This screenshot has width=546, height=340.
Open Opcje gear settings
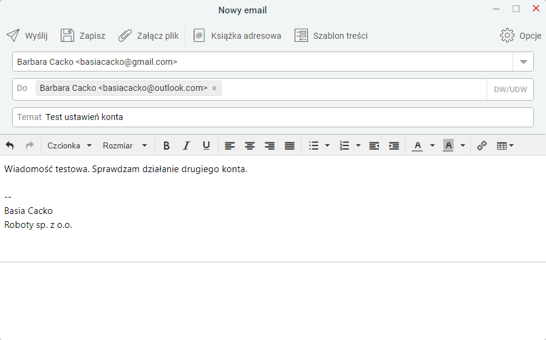[520, 36]
